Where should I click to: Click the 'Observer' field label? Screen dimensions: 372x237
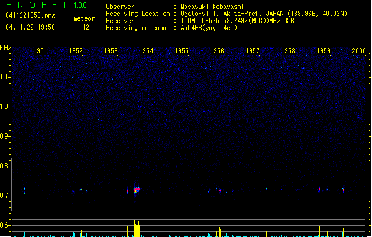[120, 7]
